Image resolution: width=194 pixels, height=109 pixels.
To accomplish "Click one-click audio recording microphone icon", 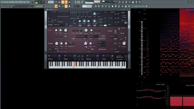I will tap(126, 2).
